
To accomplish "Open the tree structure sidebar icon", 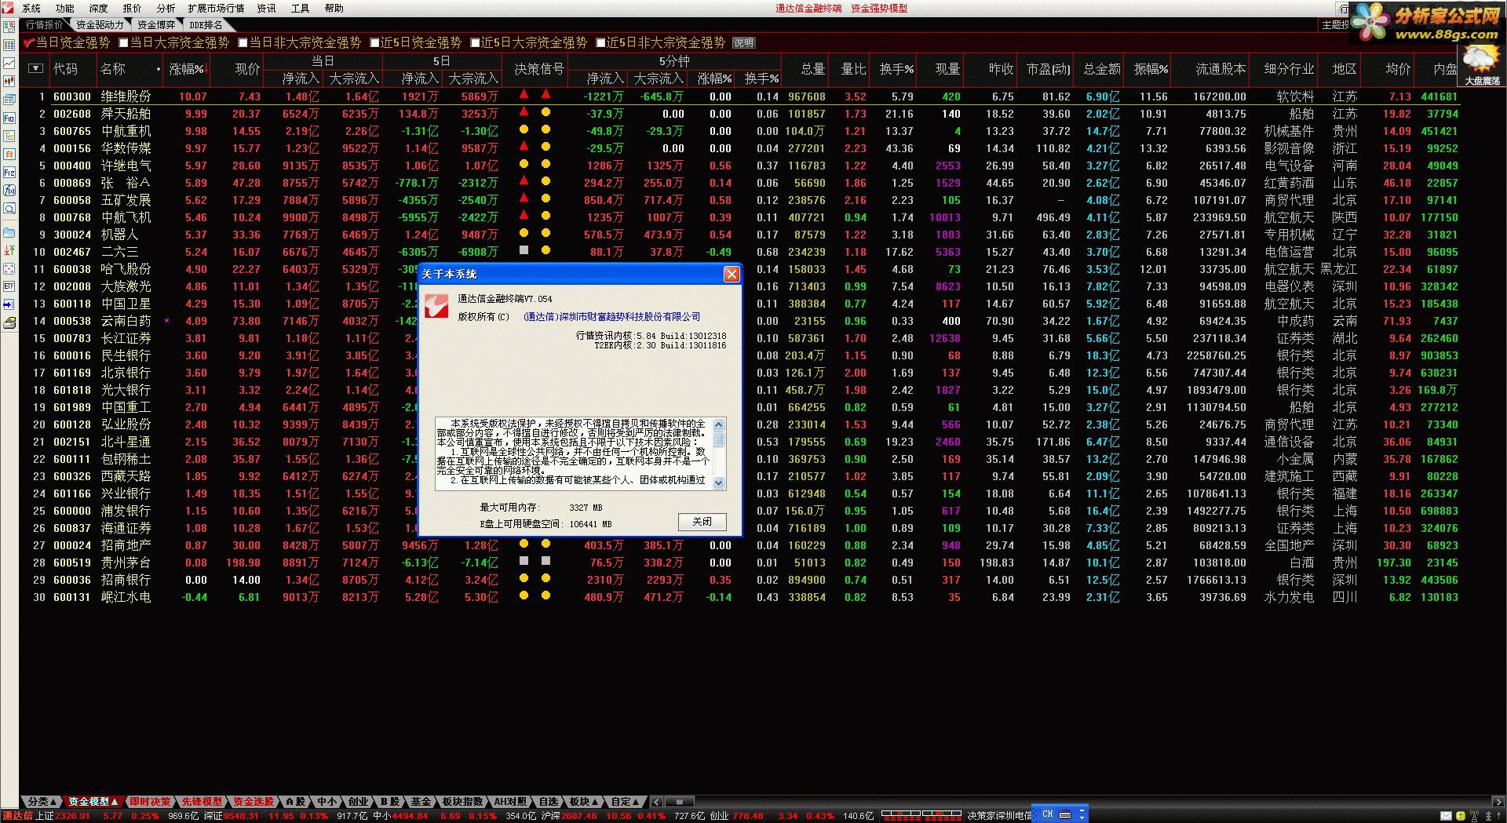I will [9, 137].
